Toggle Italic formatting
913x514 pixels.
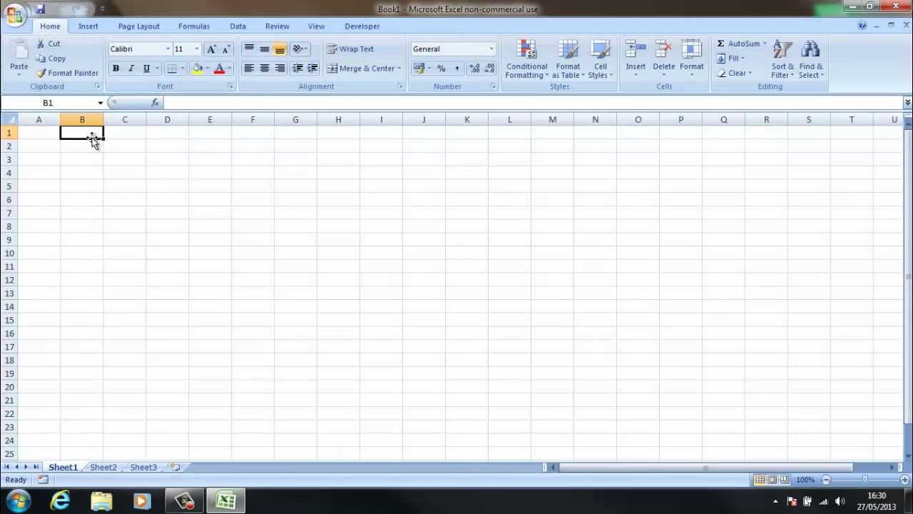131,69
